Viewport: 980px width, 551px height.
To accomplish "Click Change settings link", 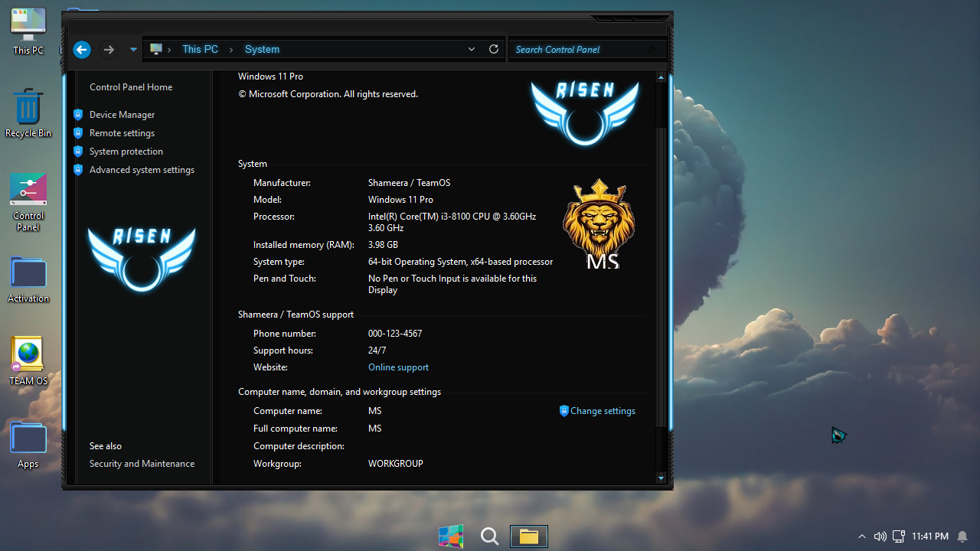I will (603, 411).
